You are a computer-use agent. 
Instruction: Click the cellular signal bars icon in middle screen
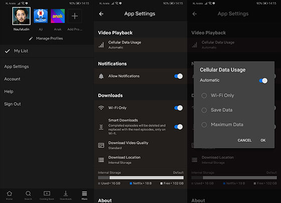coord(101,45)
